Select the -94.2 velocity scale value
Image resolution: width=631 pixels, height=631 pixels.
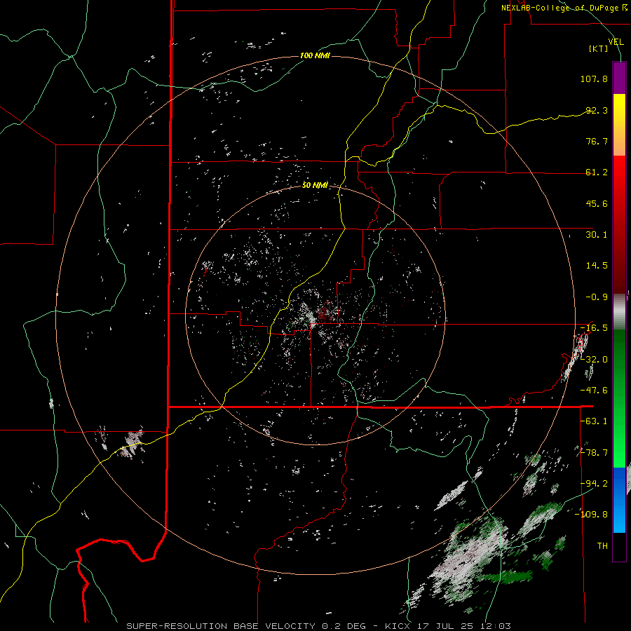click(x=594, y=483)
